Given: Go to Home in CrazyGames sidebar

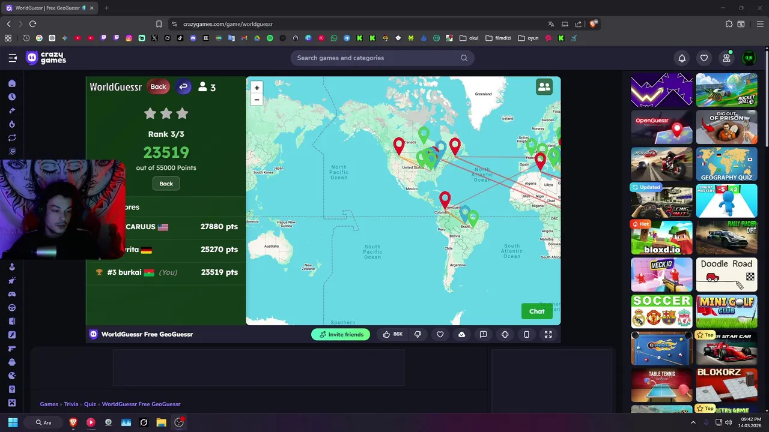Looking at the screenshot, I should click(12, 83).
